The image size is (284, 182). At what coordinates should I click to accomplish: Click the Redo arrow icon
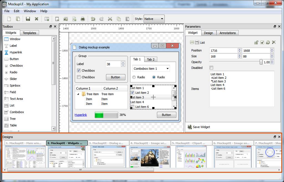click(x=101, y=19)
